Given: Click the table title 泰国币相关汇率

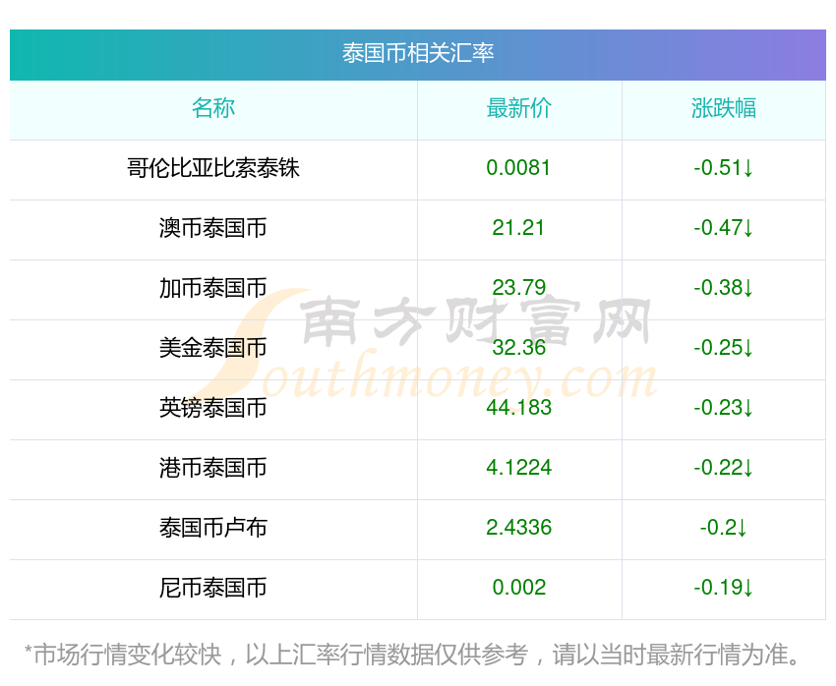Looking at the screenshot, I should coord(418,53).
